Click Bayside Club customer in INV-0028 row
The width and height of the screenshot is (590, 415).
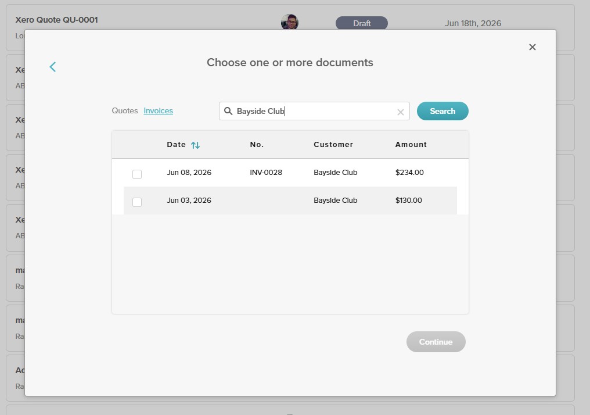click(335, 173)
